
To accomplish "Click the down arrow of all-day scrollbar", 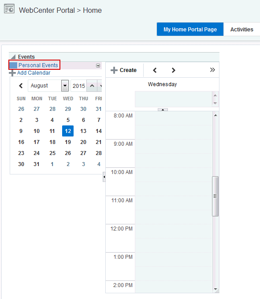I will click(x=215, y=103).
